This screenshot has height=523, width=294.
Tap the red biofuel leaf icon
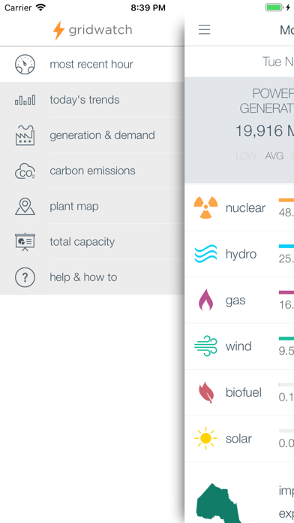coord(206,392)
